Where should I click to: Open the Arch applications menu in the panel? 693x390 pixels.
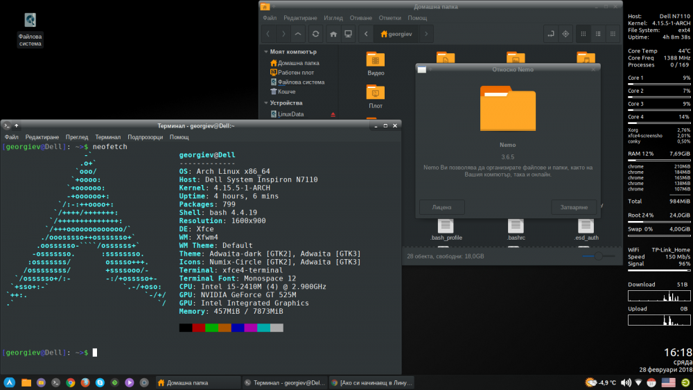click(x=10, y=382)
